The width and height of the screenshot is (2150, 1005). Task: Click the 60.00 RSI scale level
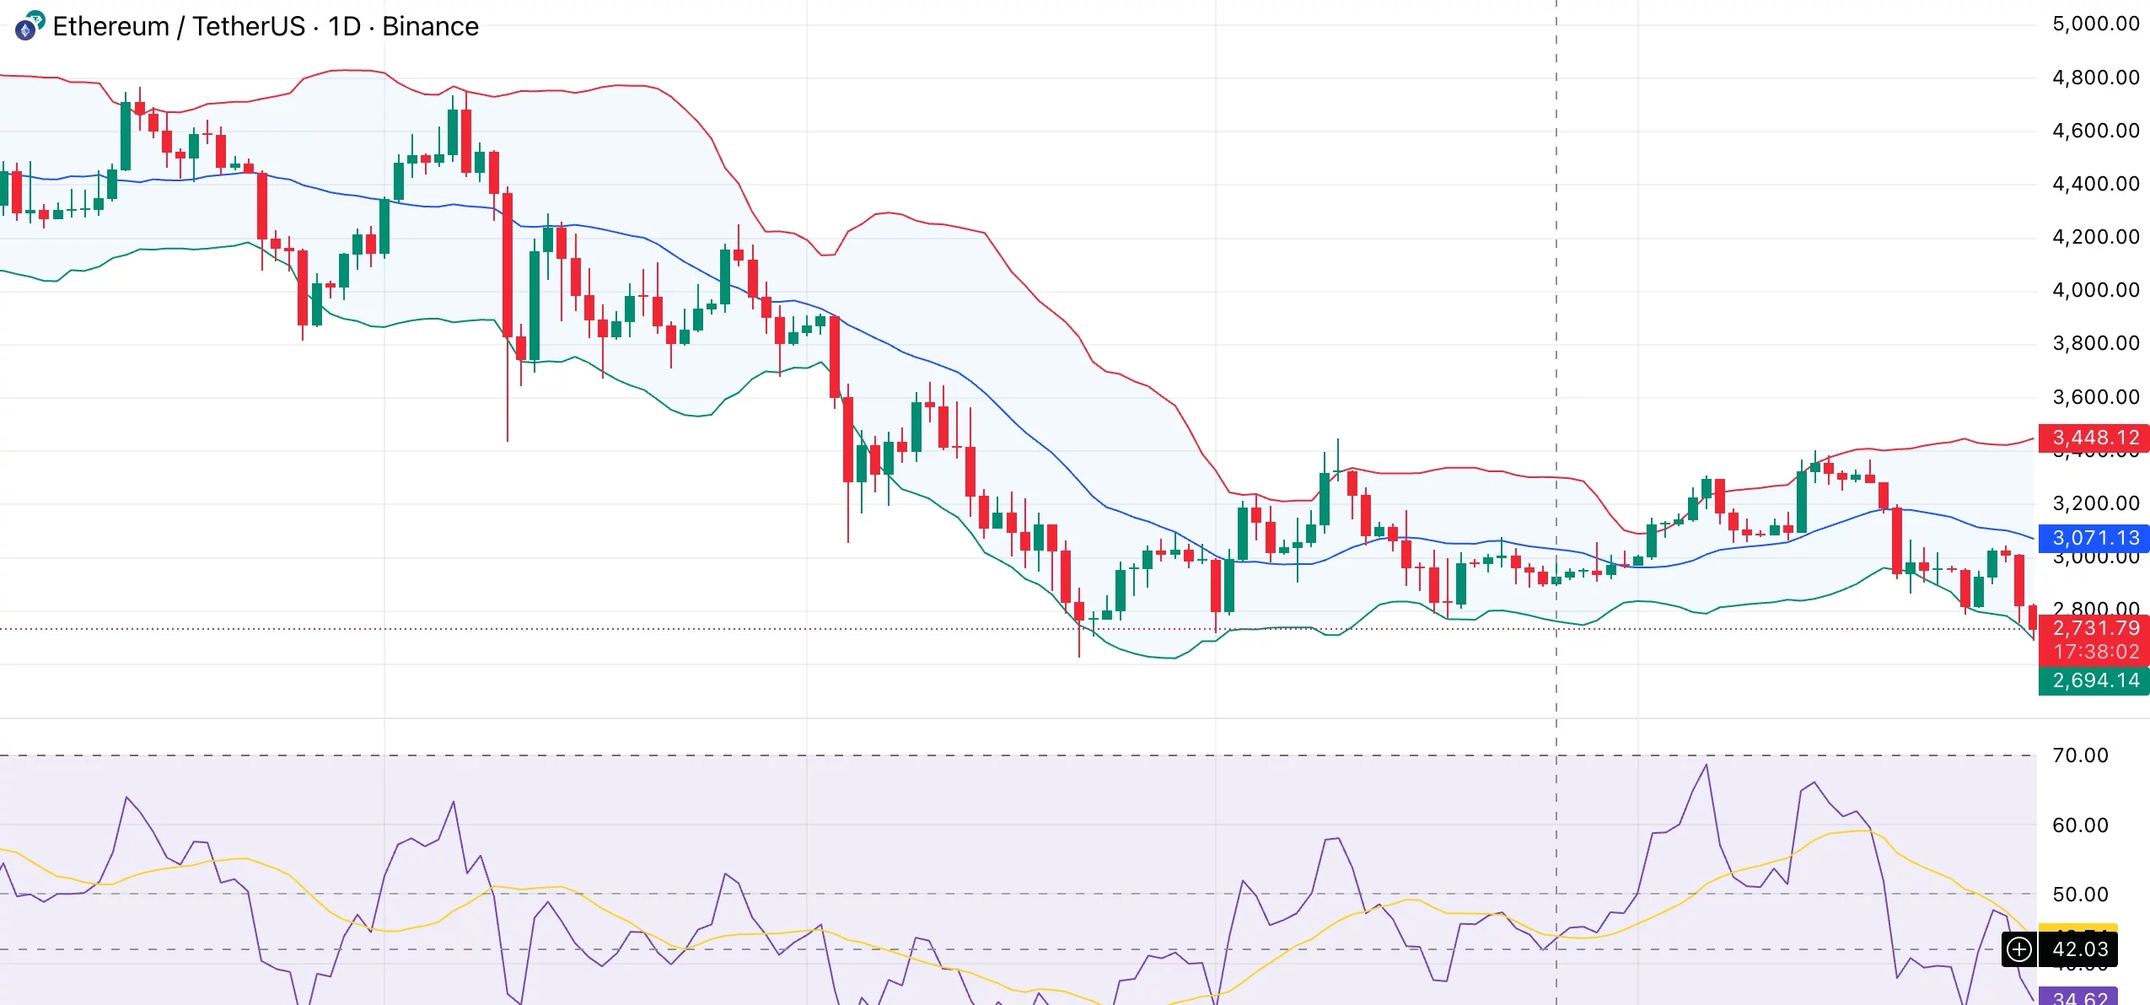[x=2079, y=825]
